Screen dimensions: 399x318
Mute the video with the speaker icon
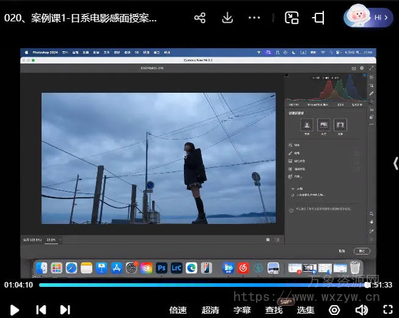click(x=362, y=309)
